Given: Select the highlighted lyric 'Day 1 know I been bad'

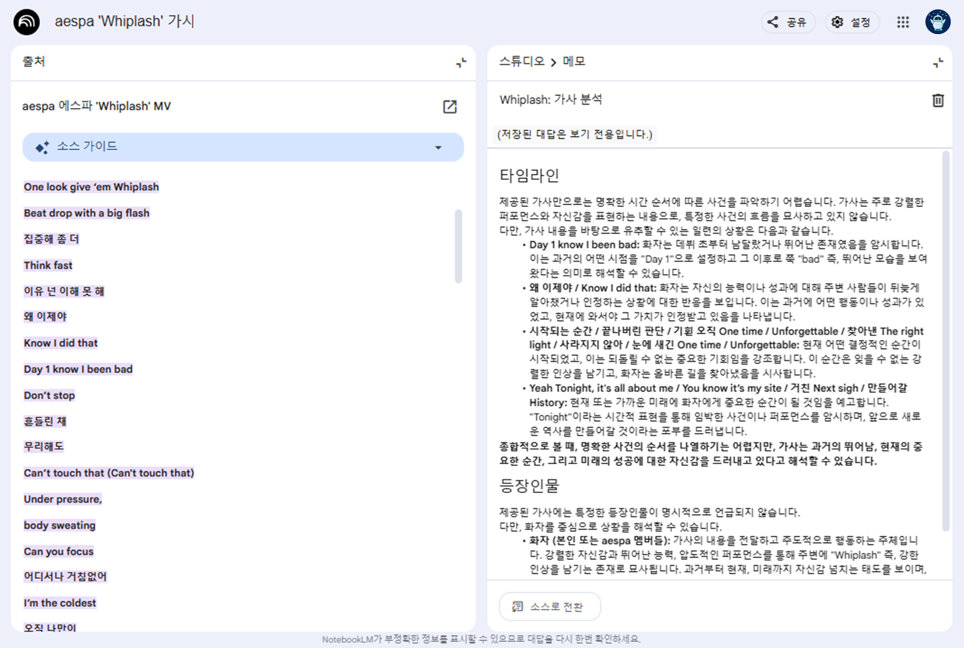Looking at the screenshot, I should [78, 369].
